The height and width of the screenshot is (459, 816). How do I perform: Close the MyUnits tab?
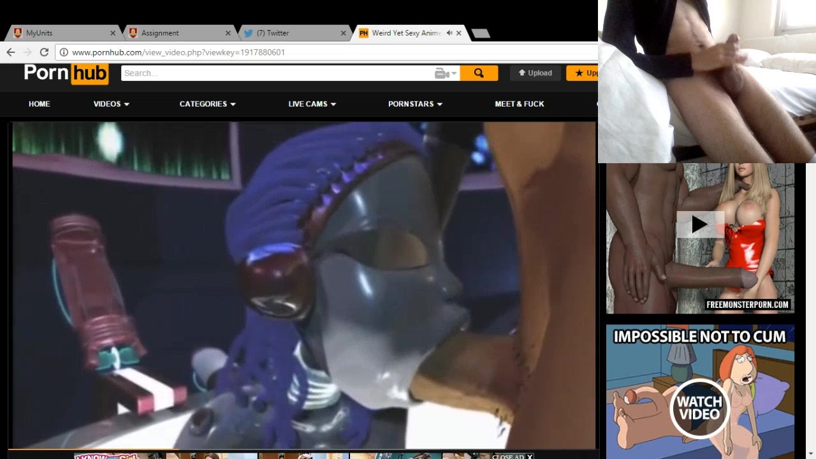113,33
